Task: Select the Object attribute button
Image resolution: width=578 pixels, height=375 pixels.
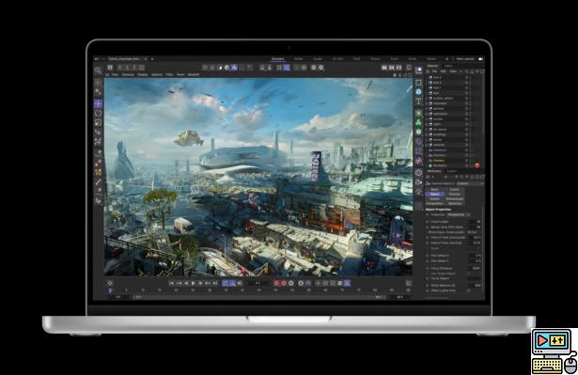Action: (435, 194)
